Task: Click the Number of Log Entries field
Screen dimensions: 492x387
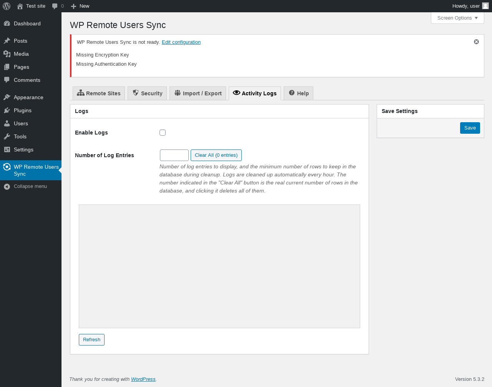Action: coord(174,155)
